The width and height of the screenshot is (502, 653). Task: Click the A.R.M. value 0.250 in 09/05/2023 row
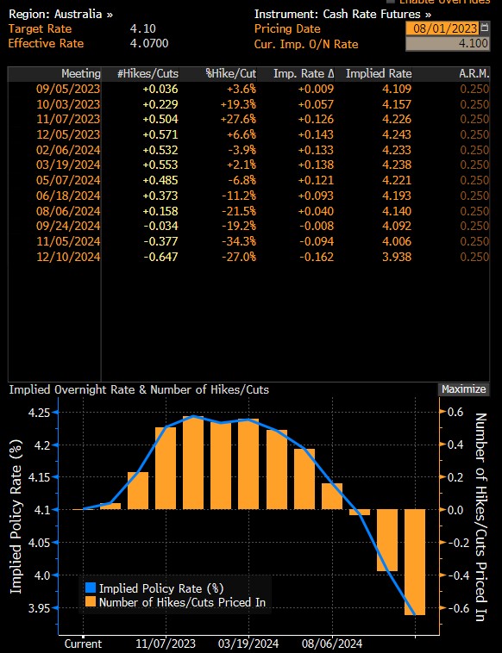click(x=474, y=89)
